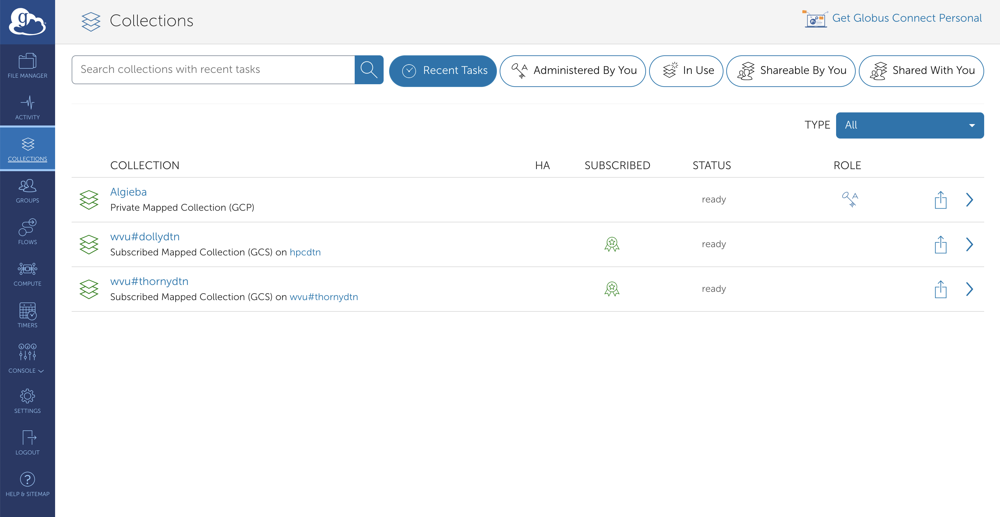Open Algieba in File Manager icon
This screenshot has height=517, width=1000.
click(x=941, y=200)
